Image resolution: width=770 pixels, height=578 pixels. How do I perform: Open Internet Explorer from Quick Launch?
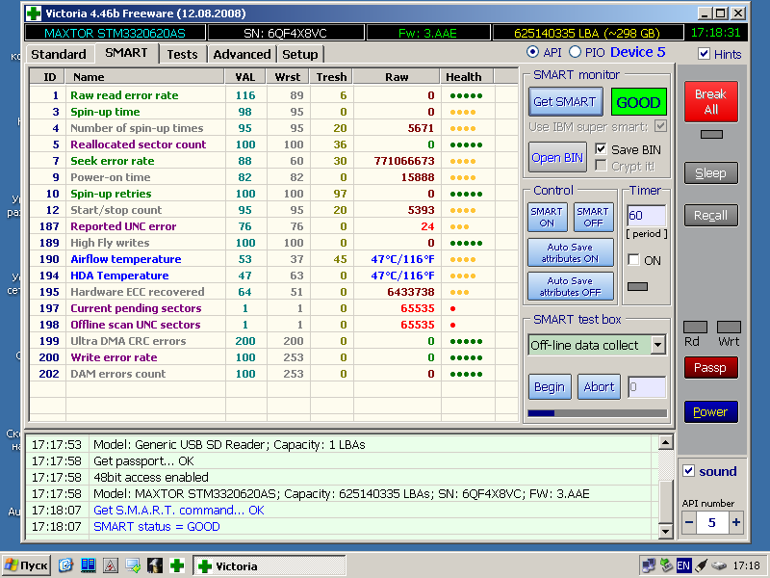pos(66,565)
